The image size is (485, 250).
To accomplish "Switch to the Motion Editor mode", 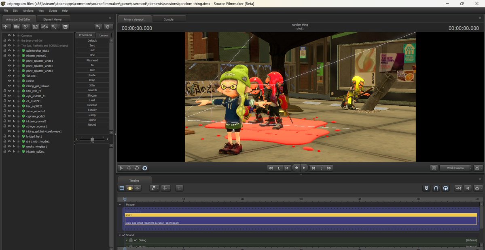I will click(129, 188).
